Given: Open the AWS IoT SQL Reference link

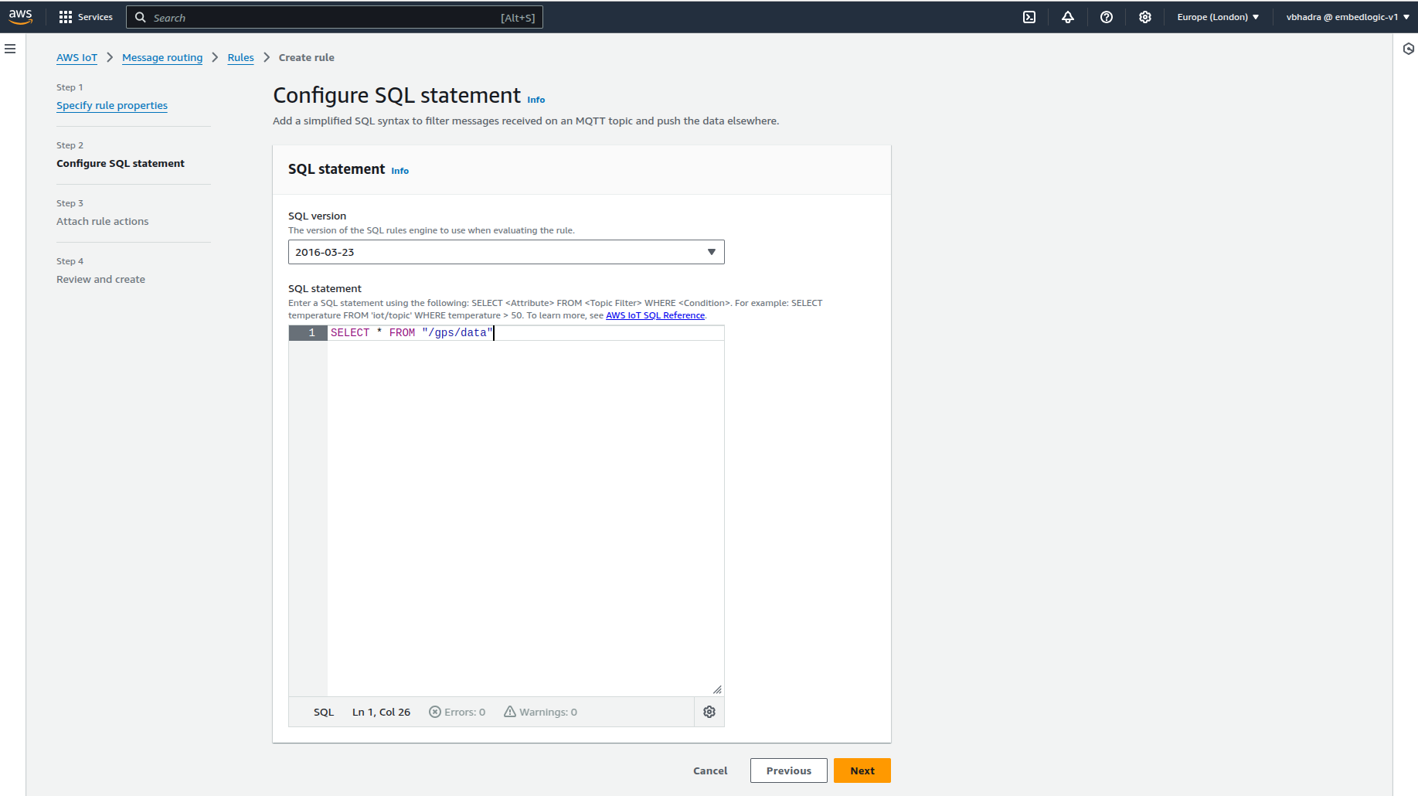Looking at the screenshot, I should pyautogui.click(x=655, y=315).
